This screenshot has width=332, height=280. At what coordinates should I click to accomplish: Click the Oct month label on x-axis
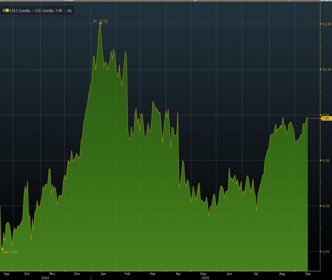pos(27,273)
